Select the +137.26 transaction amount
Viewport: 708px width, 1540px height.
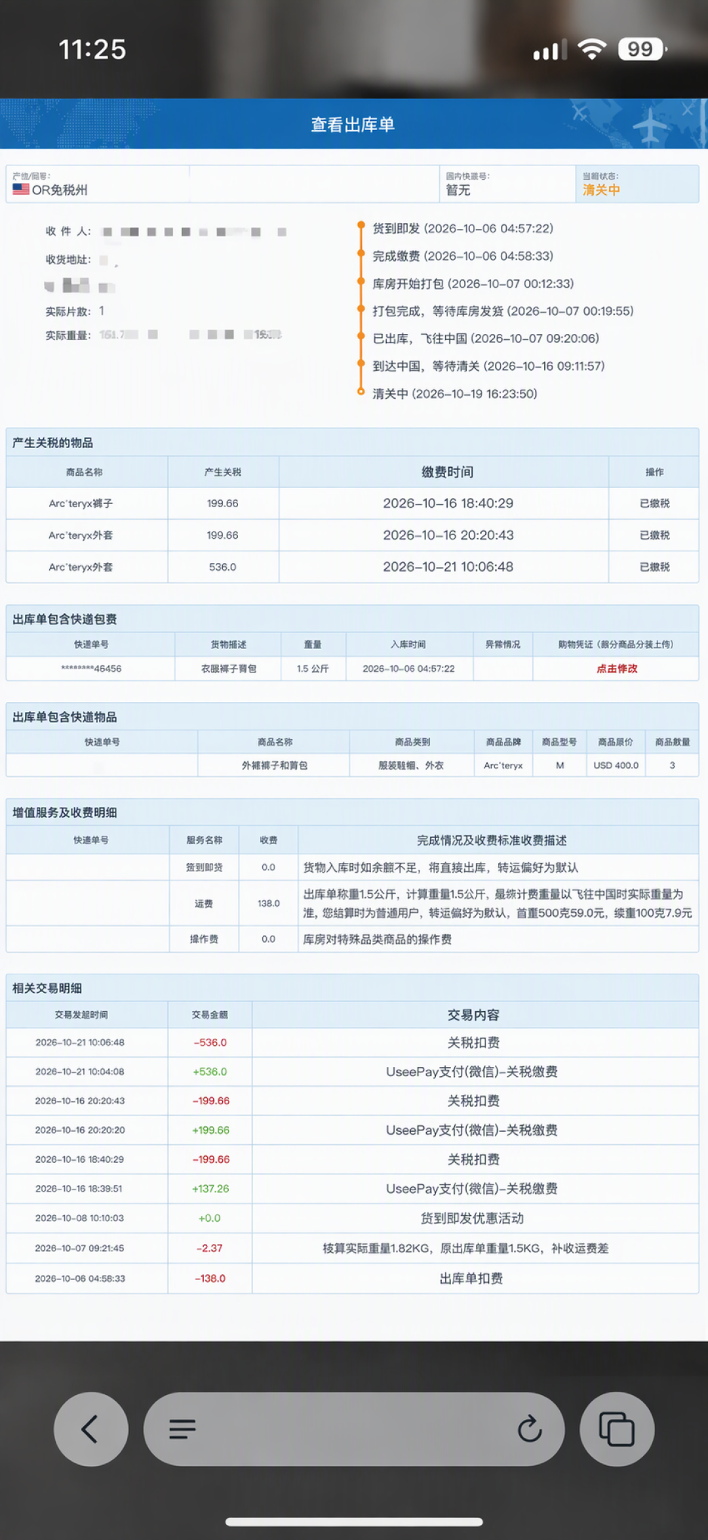210,1188
